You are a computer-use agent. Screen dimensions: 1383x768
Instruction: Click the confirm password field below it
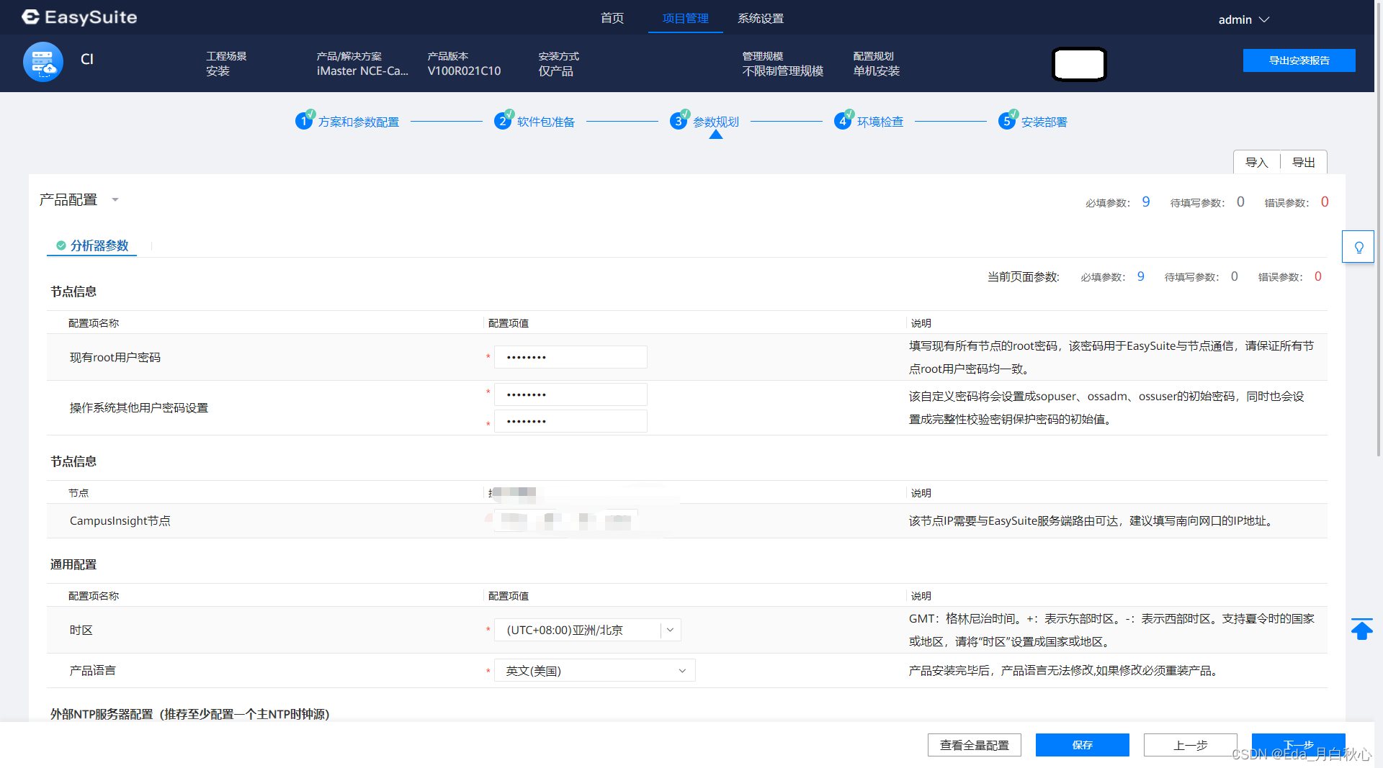pyautogui.click(x=570, y=421)
